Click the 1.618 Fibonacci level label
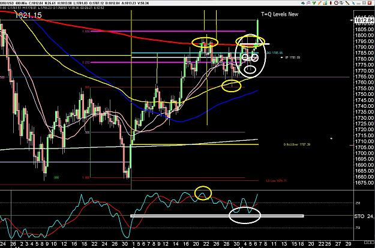The width and height of the screenshot is (375, 248). (x=86, y=31)
